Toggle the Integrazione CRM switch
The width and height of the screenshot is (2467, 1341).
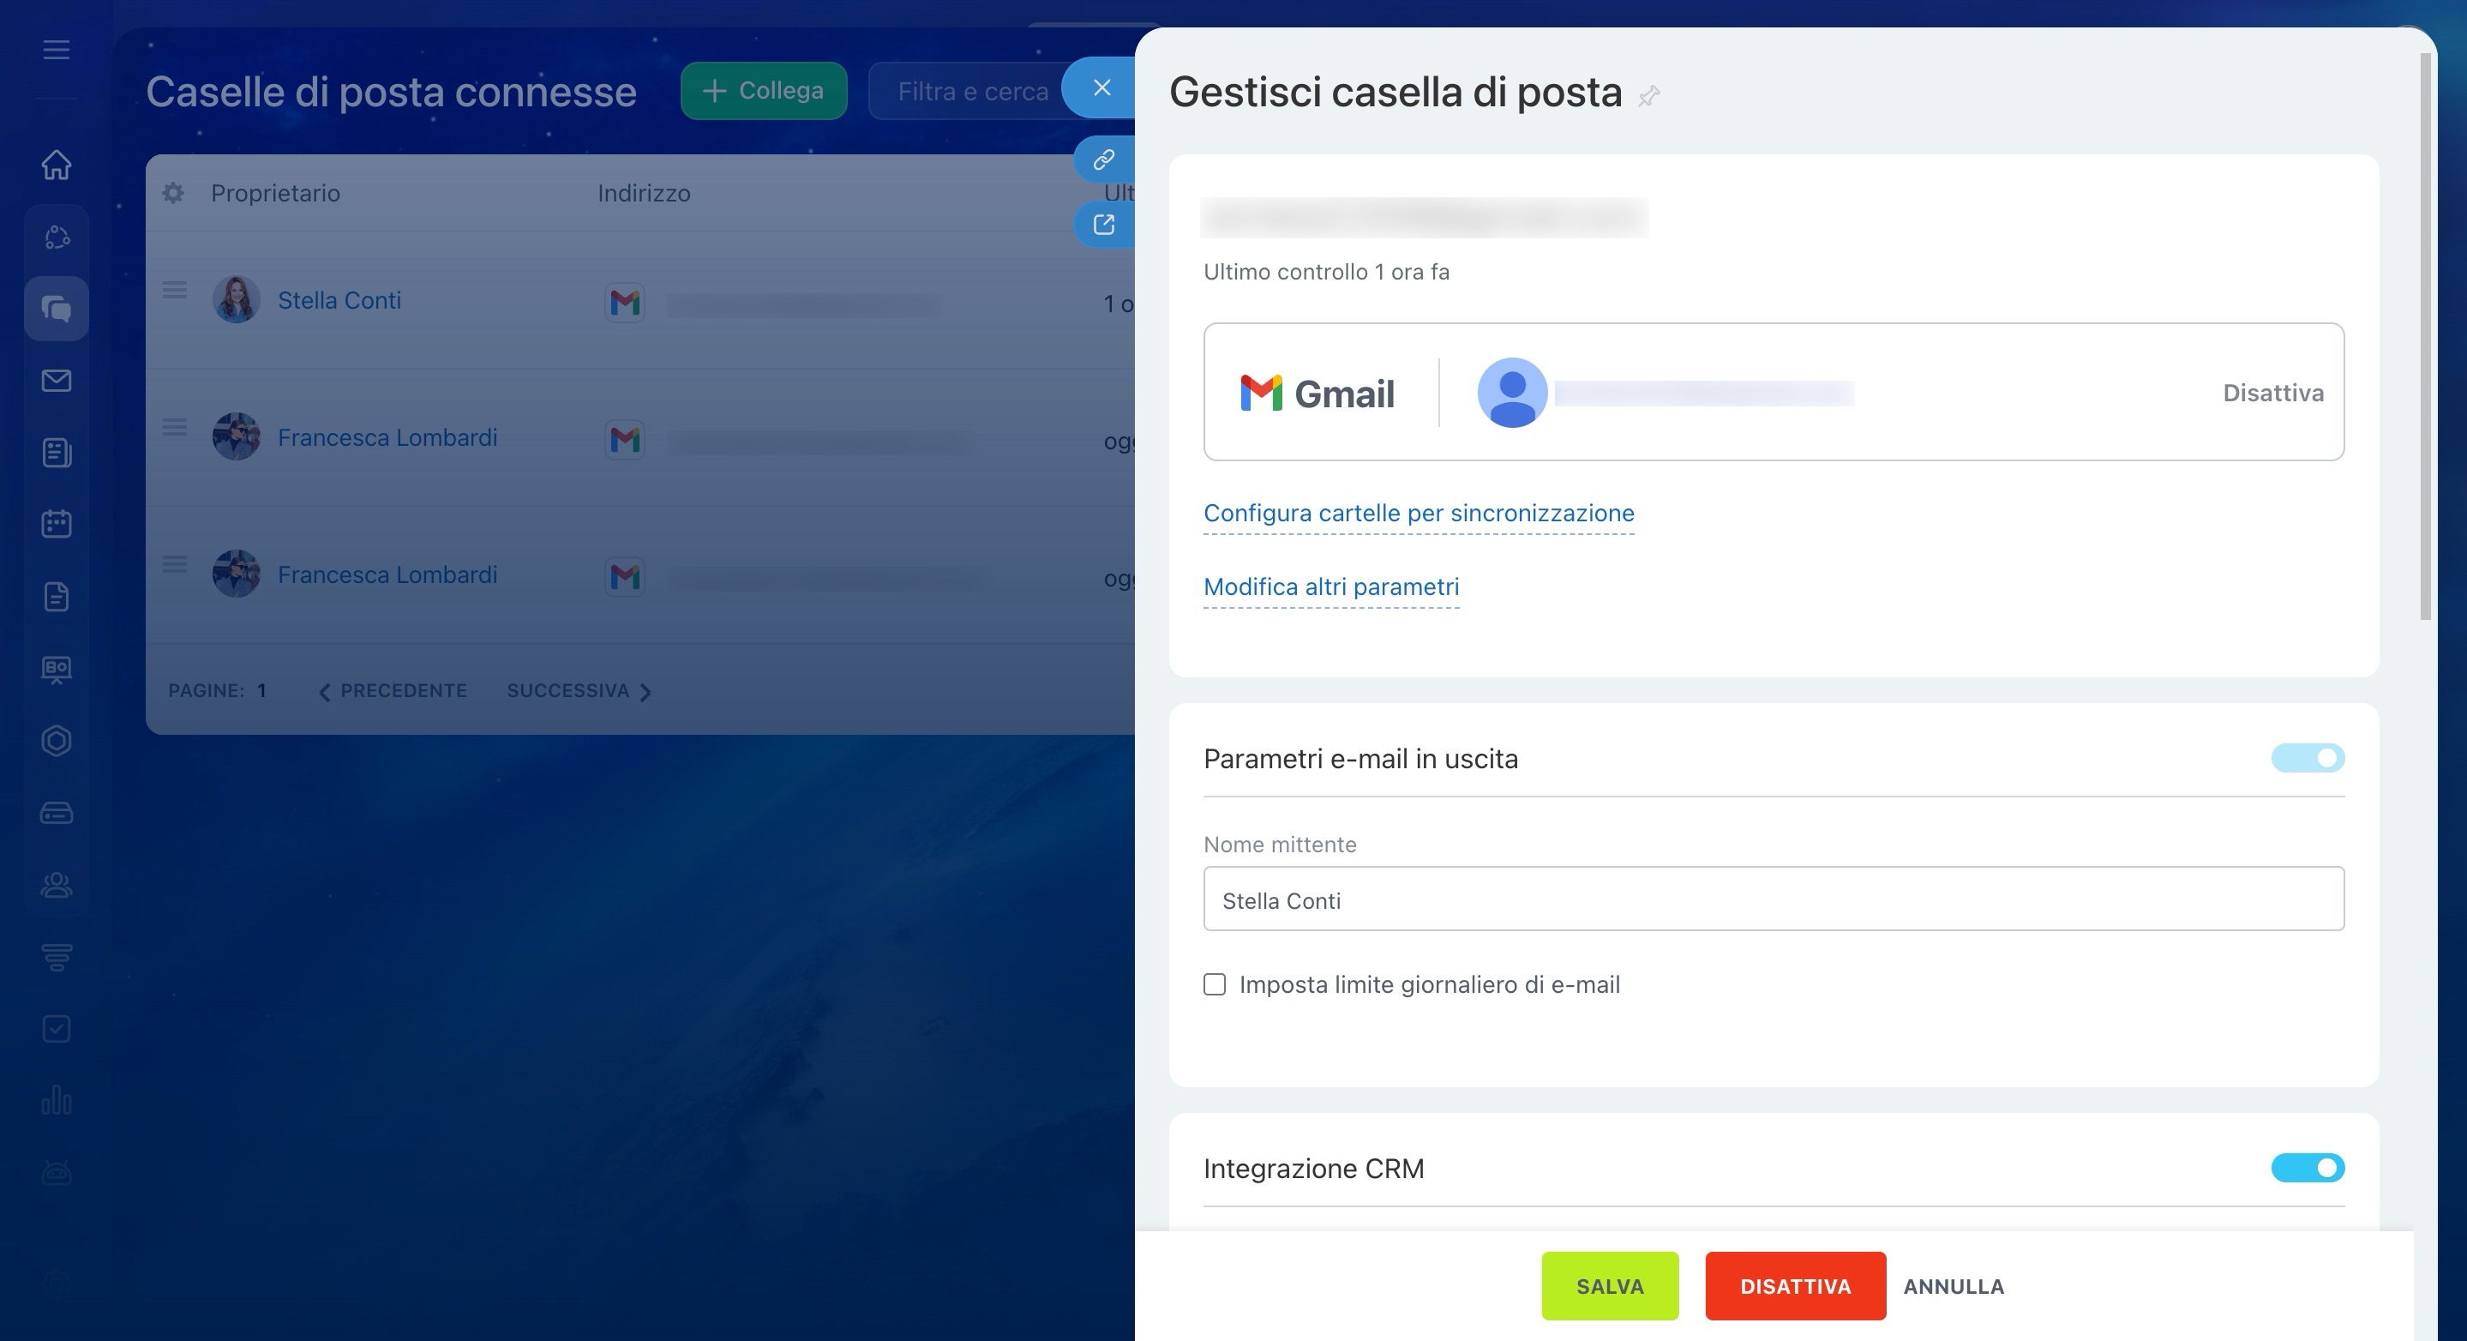2307,1169
